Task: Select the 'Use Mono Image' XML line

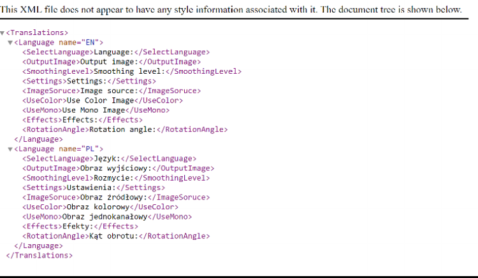Action: coord(96,110)
